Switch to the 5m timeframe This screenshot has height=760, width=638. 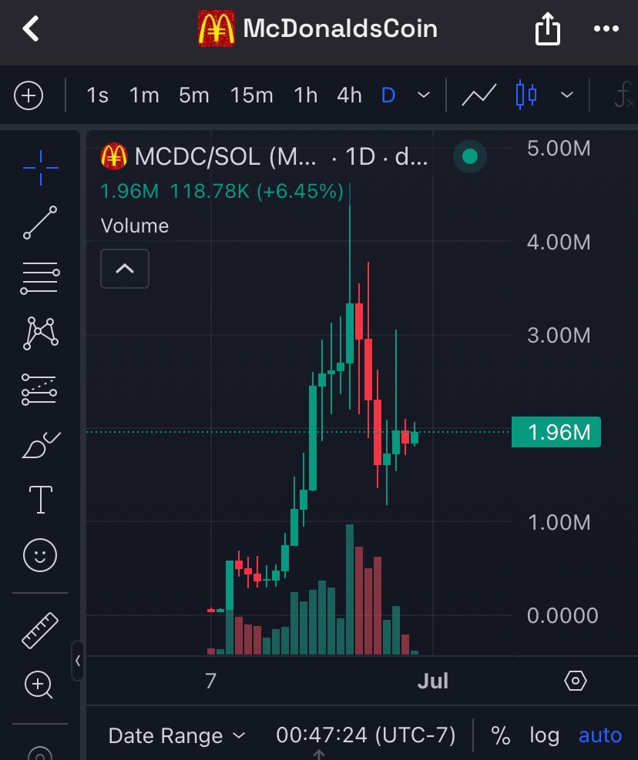194,95
